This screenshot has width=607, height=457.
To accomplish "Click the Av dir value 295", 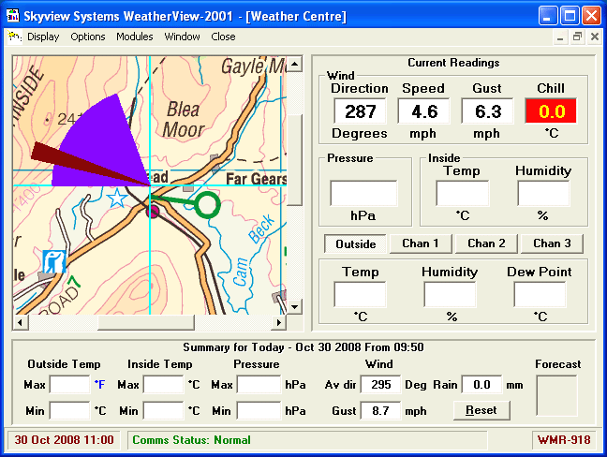I will 381,385.
